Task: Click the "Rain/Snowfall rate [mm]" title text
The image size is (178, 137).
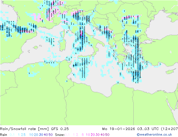Action: 24,129
